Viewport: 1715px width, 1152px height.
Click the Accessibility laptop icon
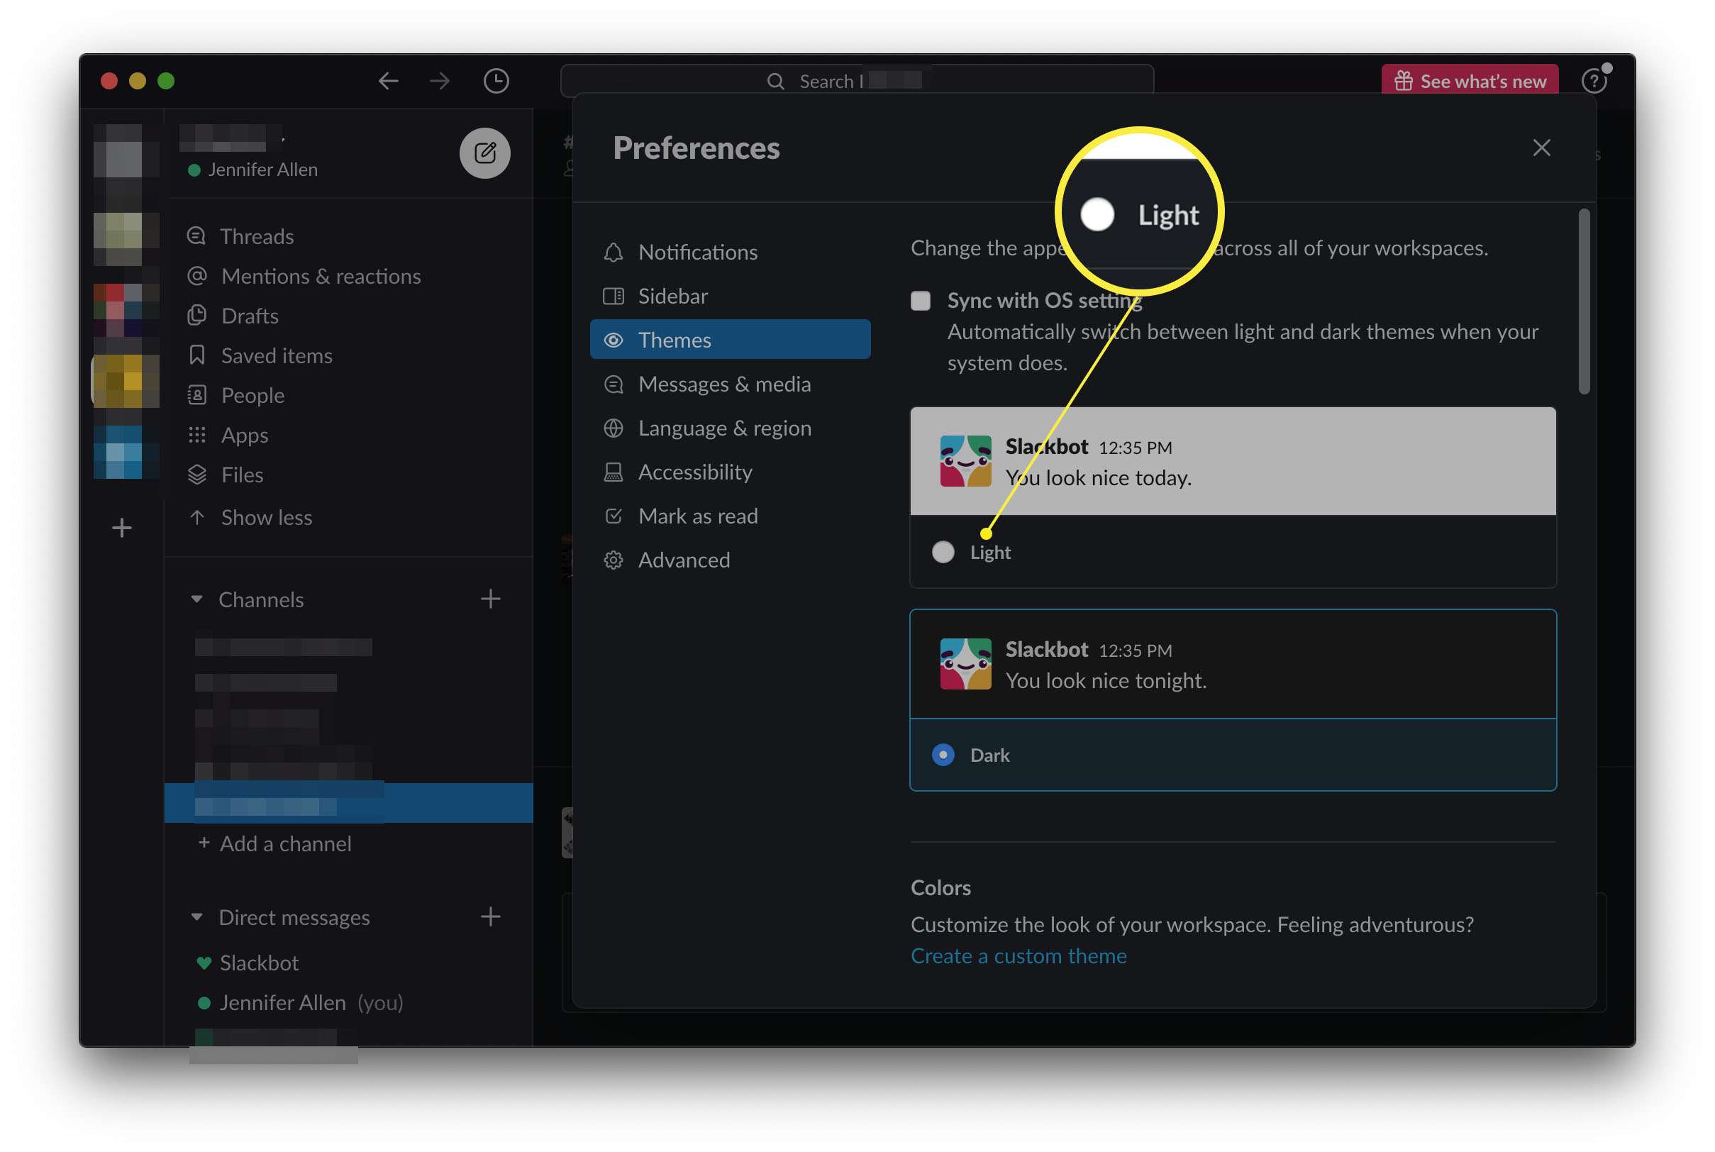pyautogui.click(x=614, y=472)
